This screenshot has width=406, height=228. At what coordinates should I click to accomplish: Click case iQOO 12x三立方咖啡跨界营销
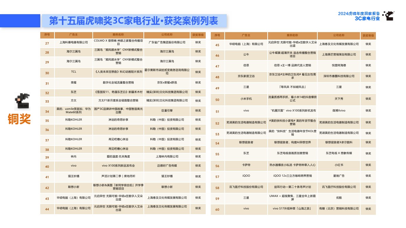click(292, 176)
